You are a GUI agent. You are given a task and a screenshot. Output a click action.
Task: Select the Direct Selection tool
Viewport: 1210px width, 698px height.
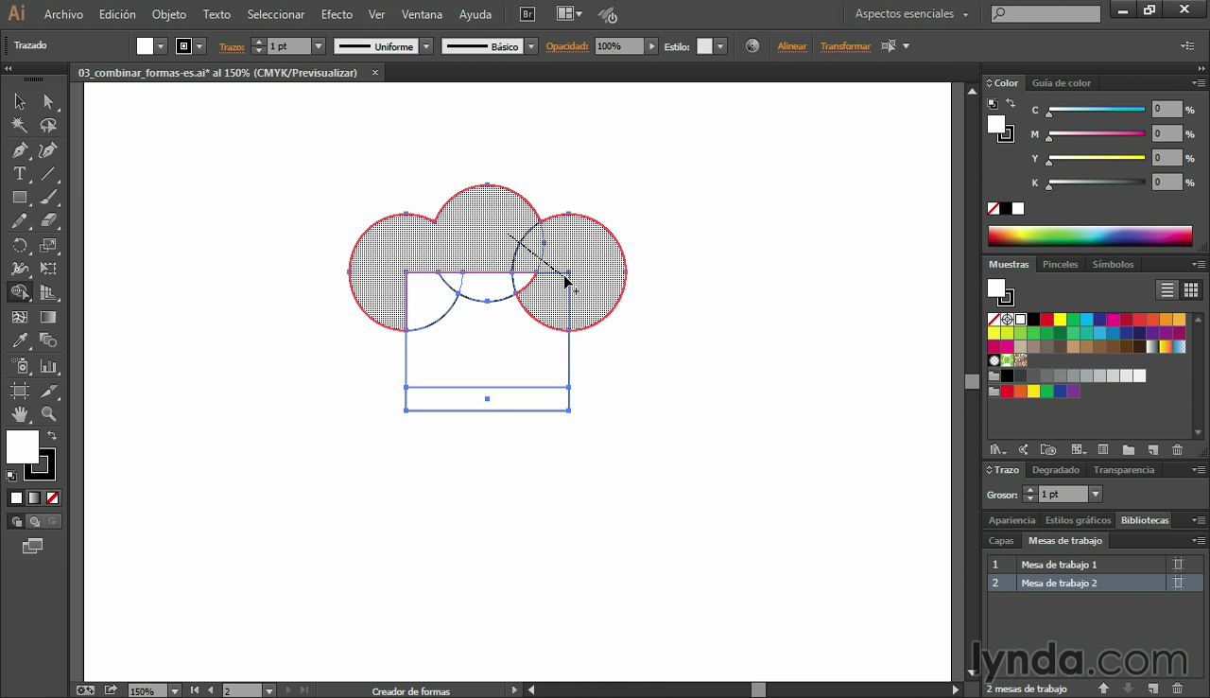[x=48, y=102]
